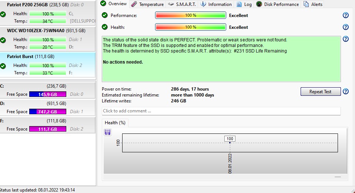Open the S.M.A.R.T. tab

[182, 4]
